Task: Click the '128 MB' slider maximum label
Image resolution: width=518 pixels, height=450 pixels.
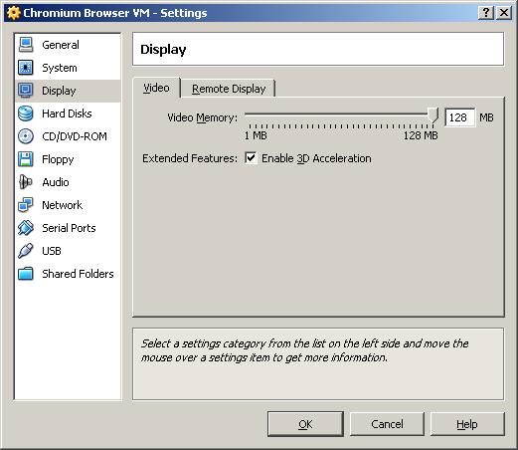Action: [x=421, y=135]
